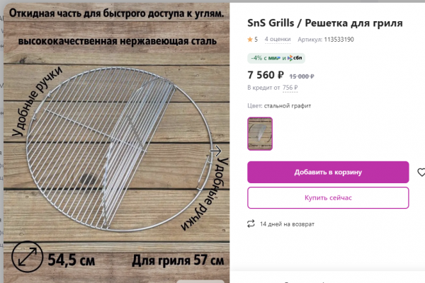Screen dimensions: 425x283
Task: Click the arrow icon beside right grill handle
Action: (216, 151)
